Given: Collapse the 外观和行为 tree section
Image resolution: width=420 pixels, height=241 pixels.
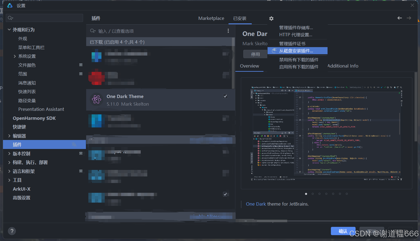Looking at the screenshot, I should point(9,29).
